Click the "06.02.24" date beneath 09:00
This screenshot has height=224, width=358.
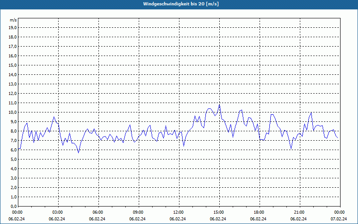tap(137, 219)
